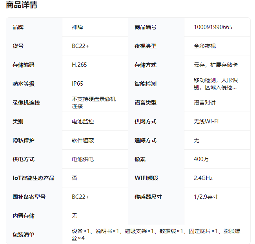Select the WIFI频段 label
The image size is (255, 244).
point(146,178)
